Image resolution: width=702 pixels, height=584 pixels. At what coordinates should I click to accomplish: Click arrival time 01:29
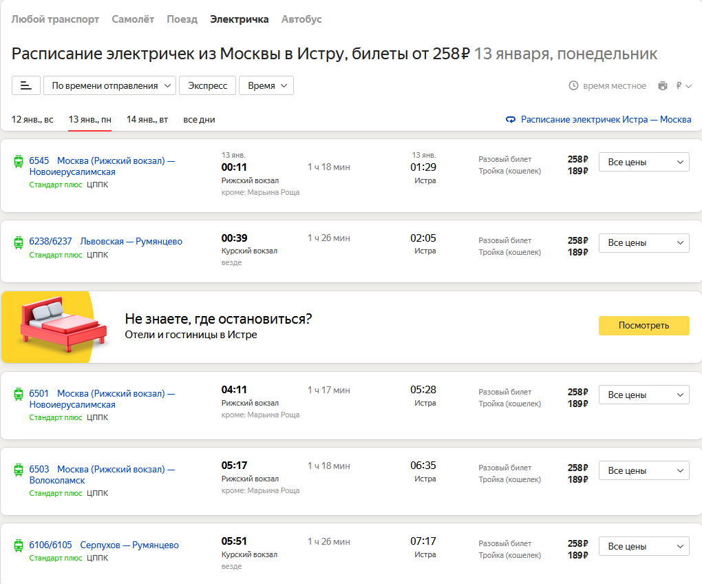pos(423,167)
